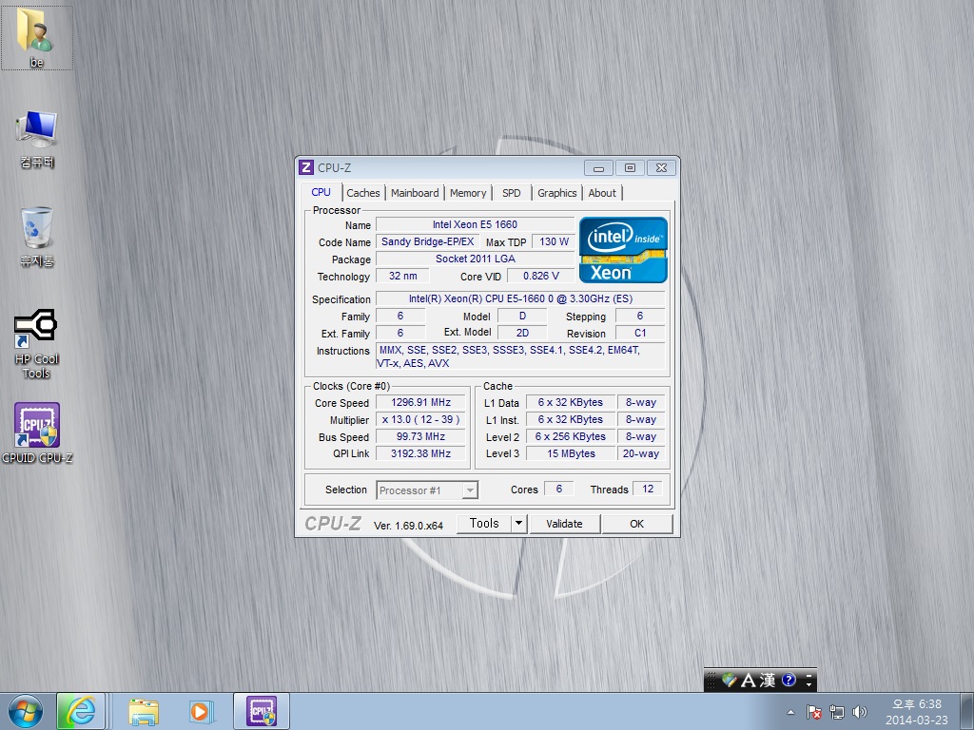
Task: Switch to the About tab
Action: point(602,193)
